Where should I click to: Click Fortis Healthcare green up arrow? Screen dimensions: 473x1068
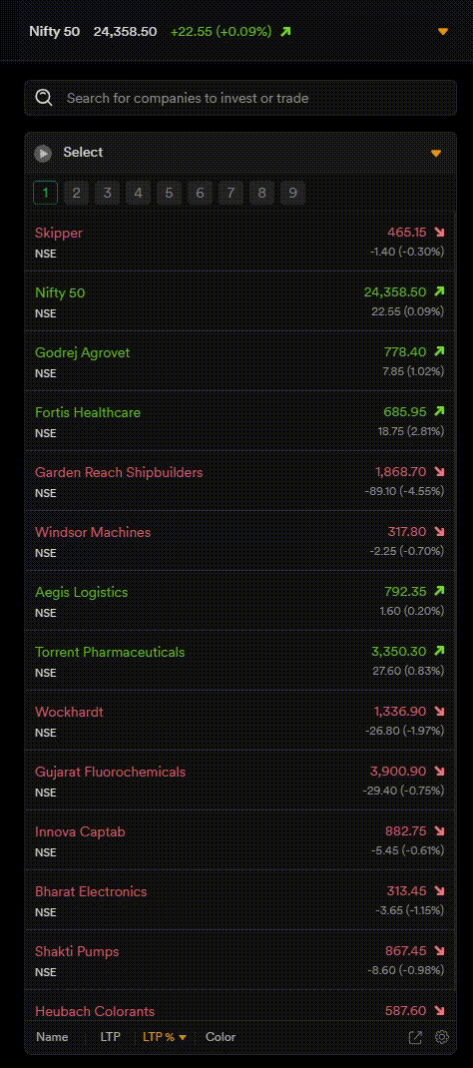pyautogui.click(x=440, y=411)
